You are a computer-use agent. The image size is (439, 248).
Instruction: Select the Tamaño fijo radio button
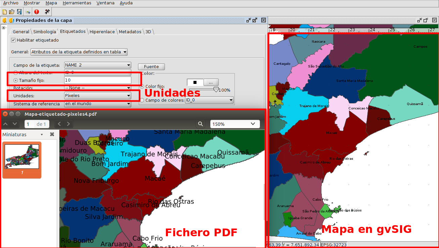(15, 81)
